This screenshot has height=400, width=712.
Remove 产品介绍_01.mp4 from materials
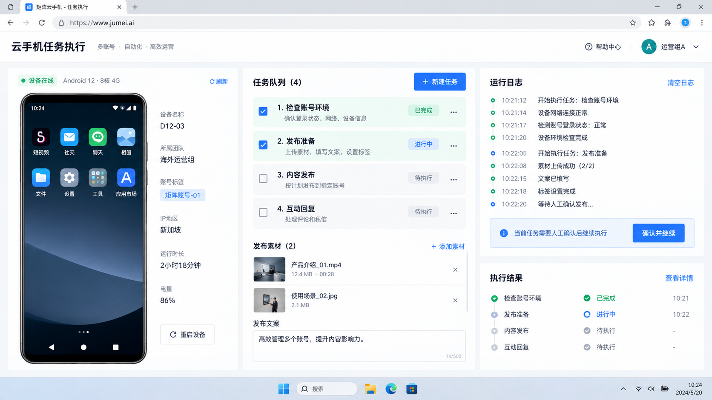pyautogui.click(x=455, y=270)
